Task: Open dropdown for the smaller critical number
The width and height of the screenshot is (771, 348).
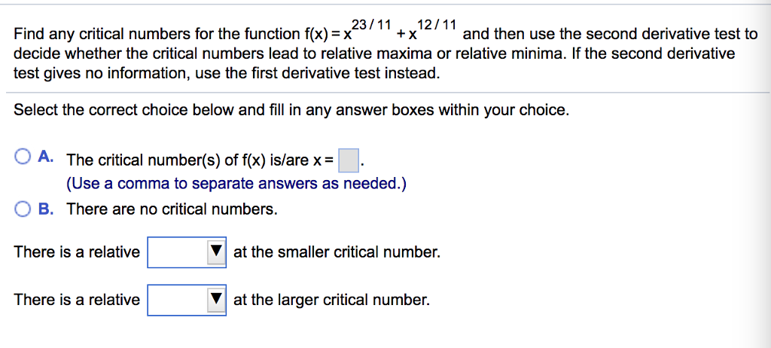Action: pos(178,252)
